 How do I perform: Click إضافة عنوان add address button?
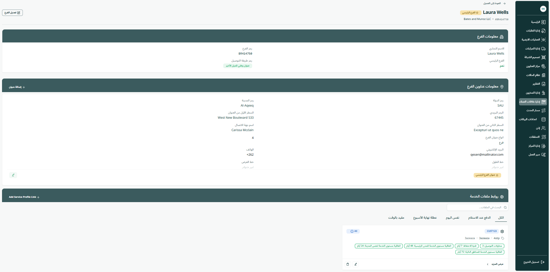click(17, 87)
